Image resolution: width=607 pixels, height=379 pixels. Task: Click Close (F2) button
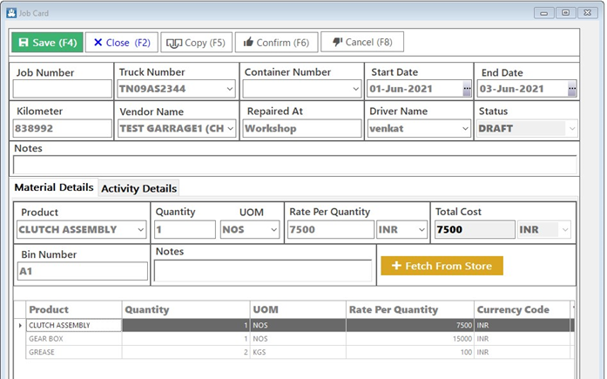coord(122,42)
